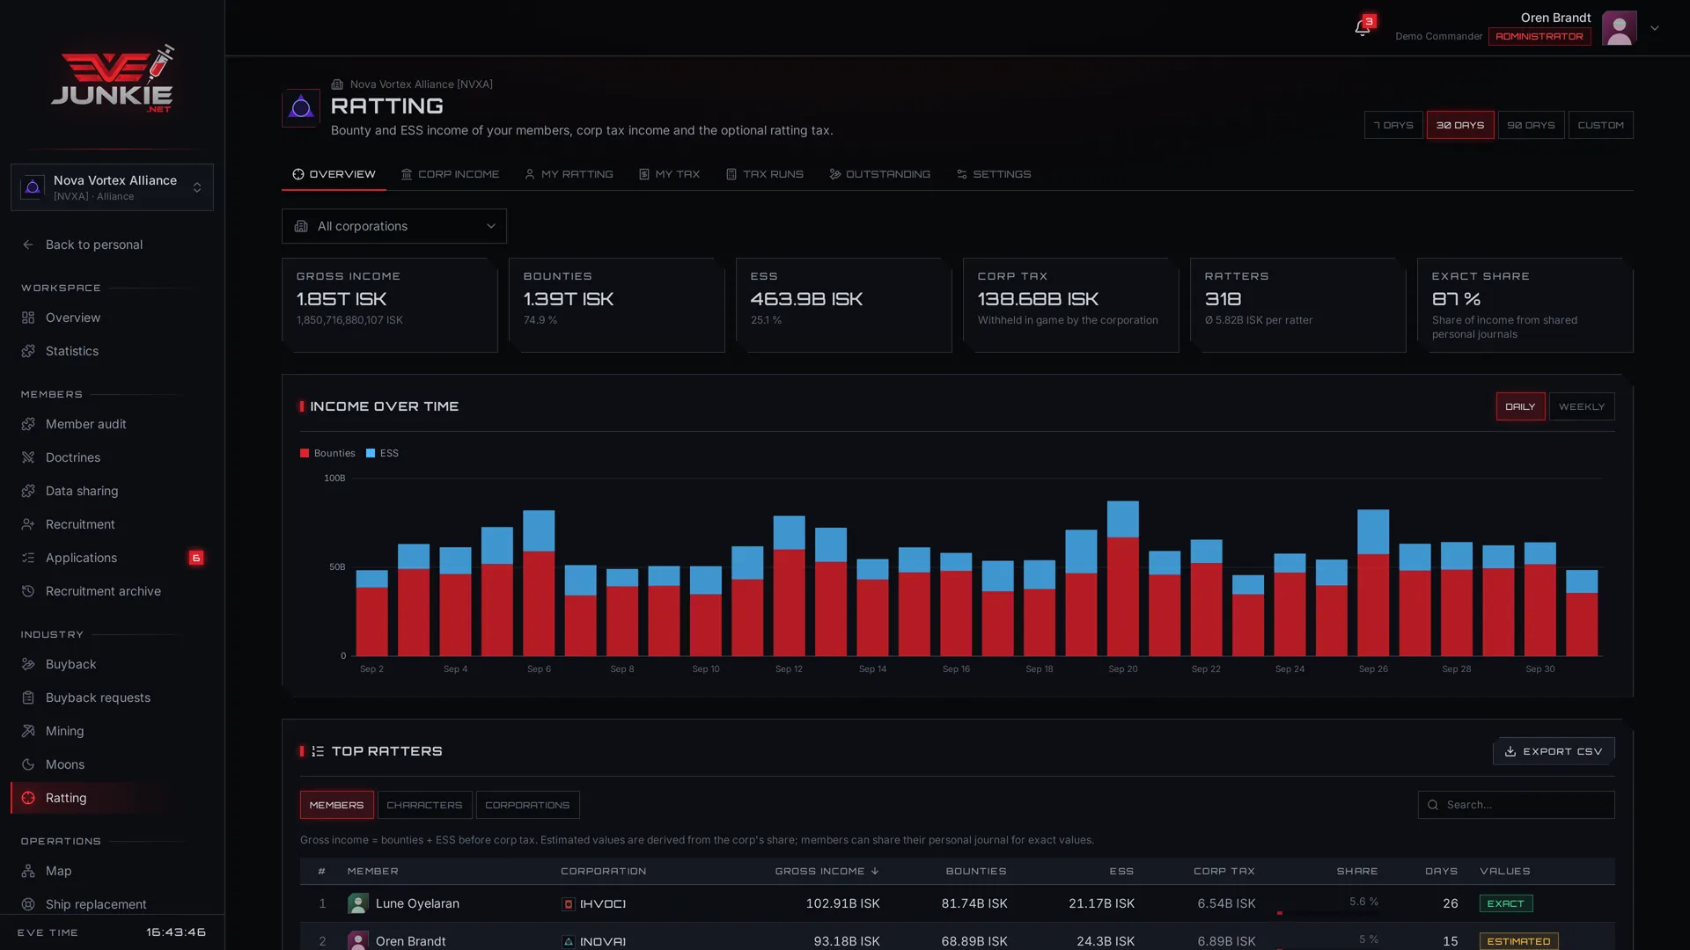Click the Buyback requests clipboard icon
The width and height of the screenshot is (1690, 950).
[28, 698]
